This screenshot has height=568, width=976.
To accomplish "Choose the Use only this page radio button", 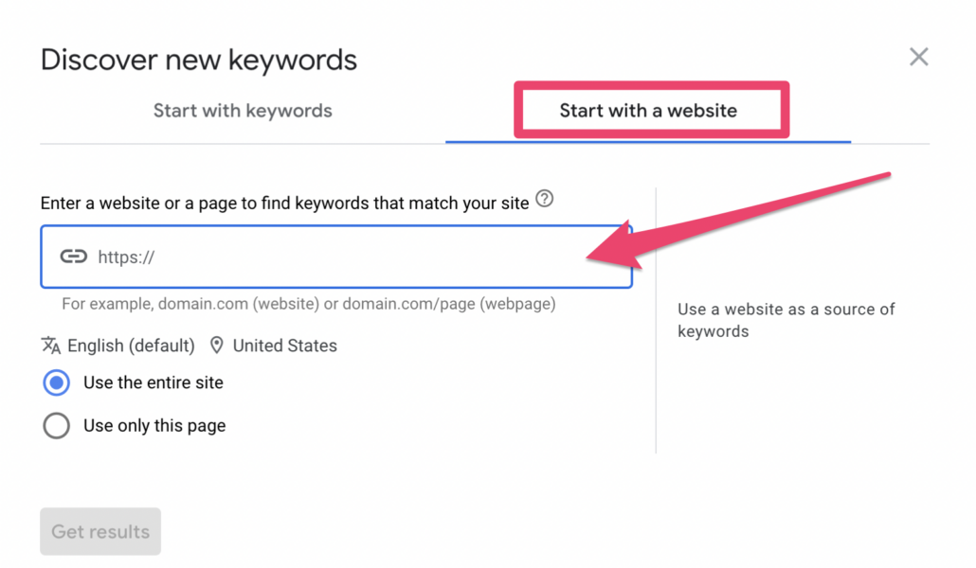I will pos(57,426).
